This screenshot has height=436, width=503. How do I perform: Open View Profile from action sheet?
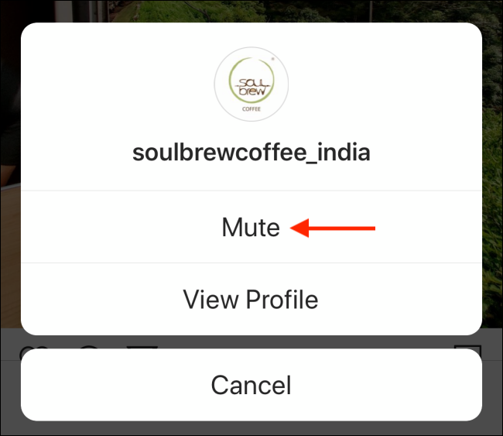coord(251,299)
